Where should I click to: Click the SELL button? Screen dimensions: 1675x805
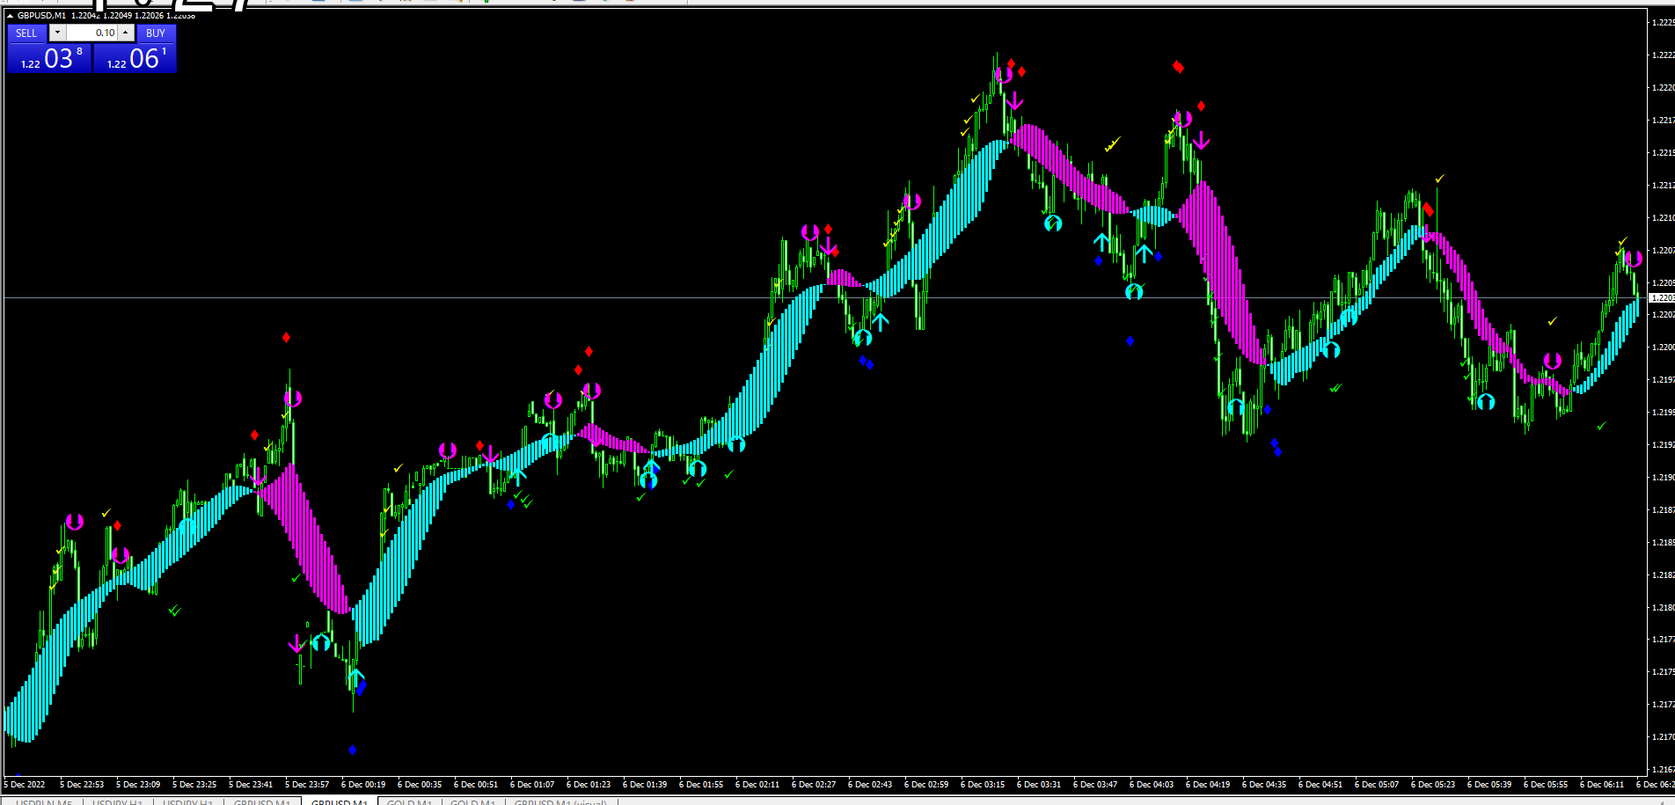tap(26, 33)
